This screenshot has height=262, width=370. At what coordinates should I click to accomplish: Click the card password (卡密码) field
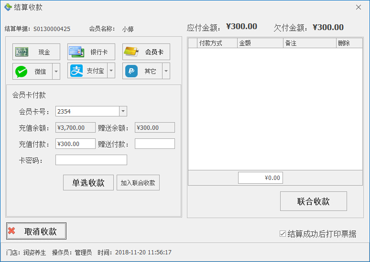tap(91, 160)
